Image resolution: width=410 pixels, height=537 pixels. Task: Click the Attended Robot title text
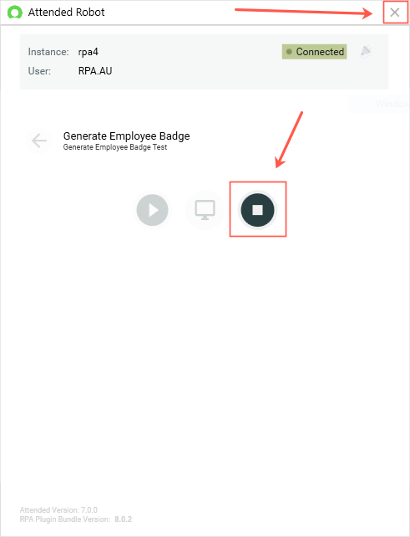point(66,13)
